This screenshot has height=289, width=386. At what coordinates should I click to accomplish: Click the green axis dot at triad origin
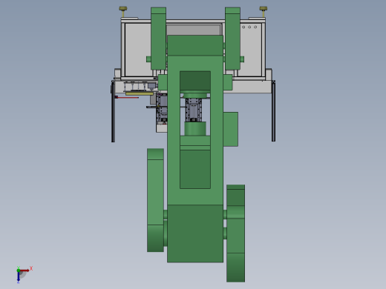(x=19, y=270)
